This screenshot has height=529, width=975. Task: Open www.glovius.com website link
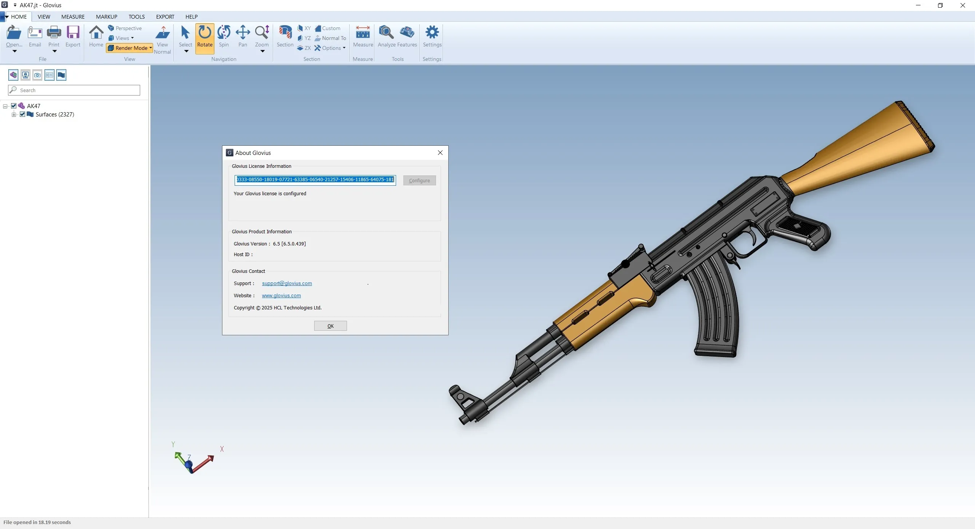click(x=281, y=295)
